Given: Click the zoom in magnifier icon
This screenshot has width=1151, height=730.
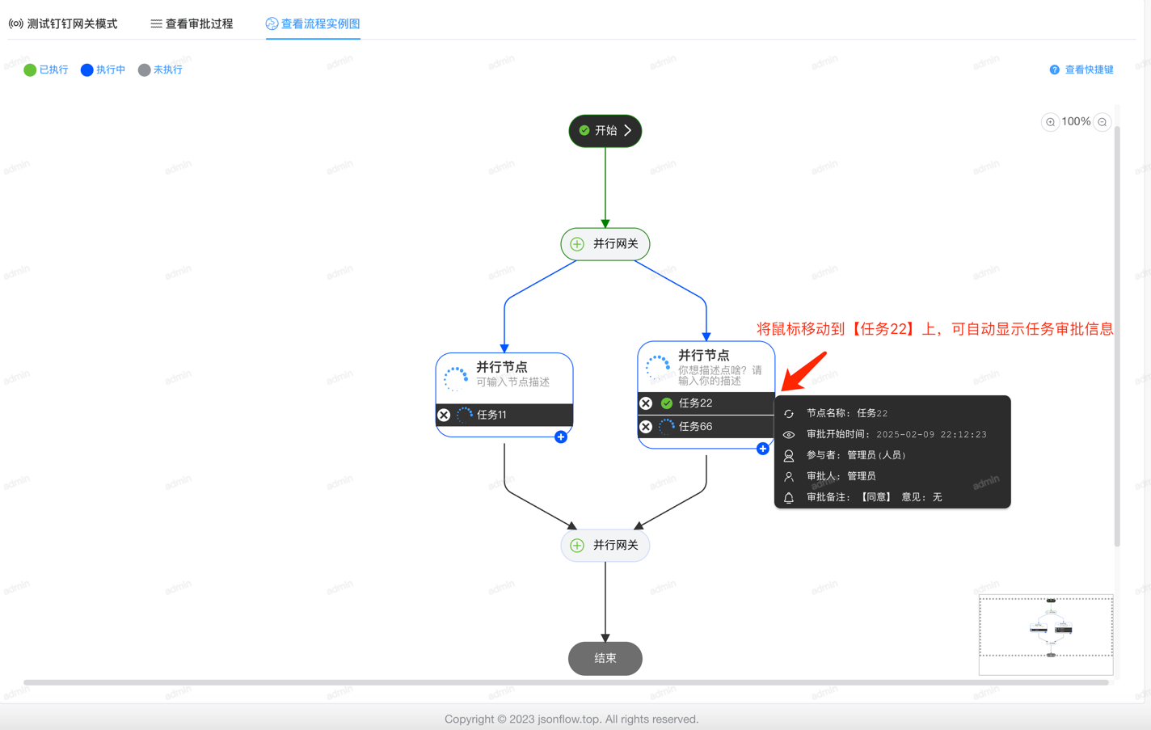Looking at the screenshot, I should tap(1050, 122).
